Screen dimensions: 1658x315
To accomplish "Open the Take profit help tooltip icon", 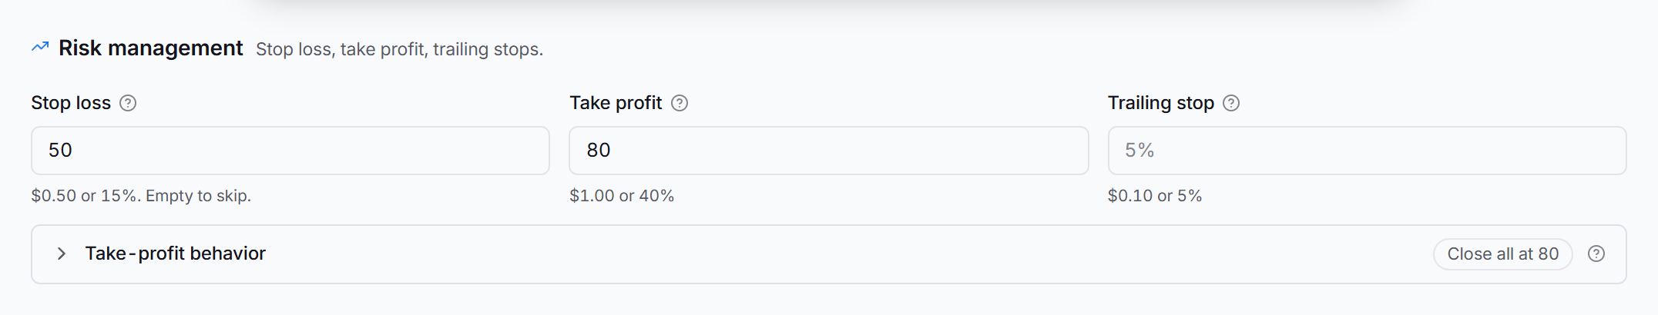I will (680, 103).
